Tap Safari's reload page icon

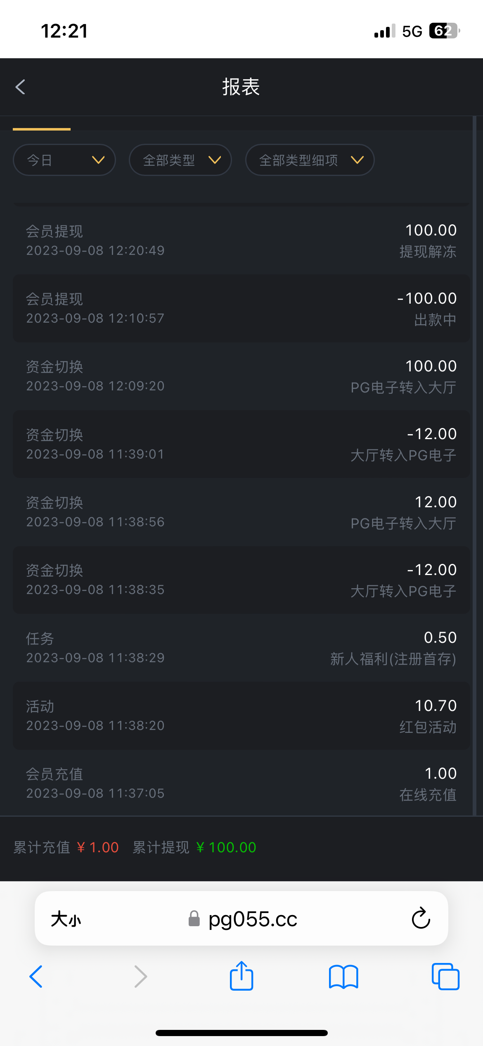421,918
